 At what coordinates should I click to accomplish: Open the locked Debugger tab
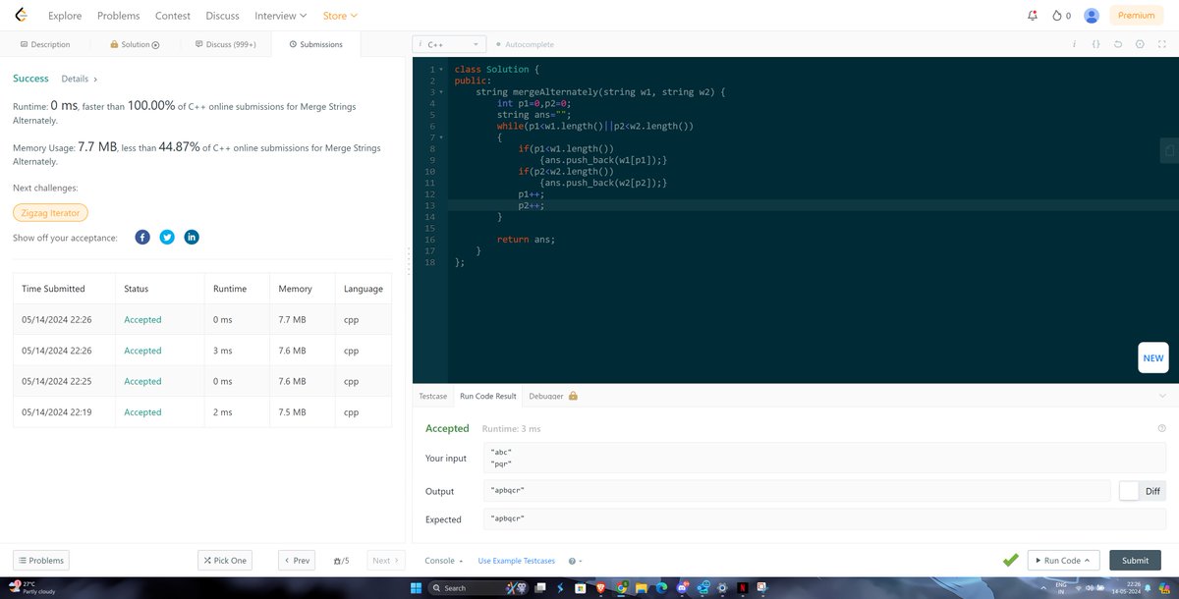[x=553, y=396]
